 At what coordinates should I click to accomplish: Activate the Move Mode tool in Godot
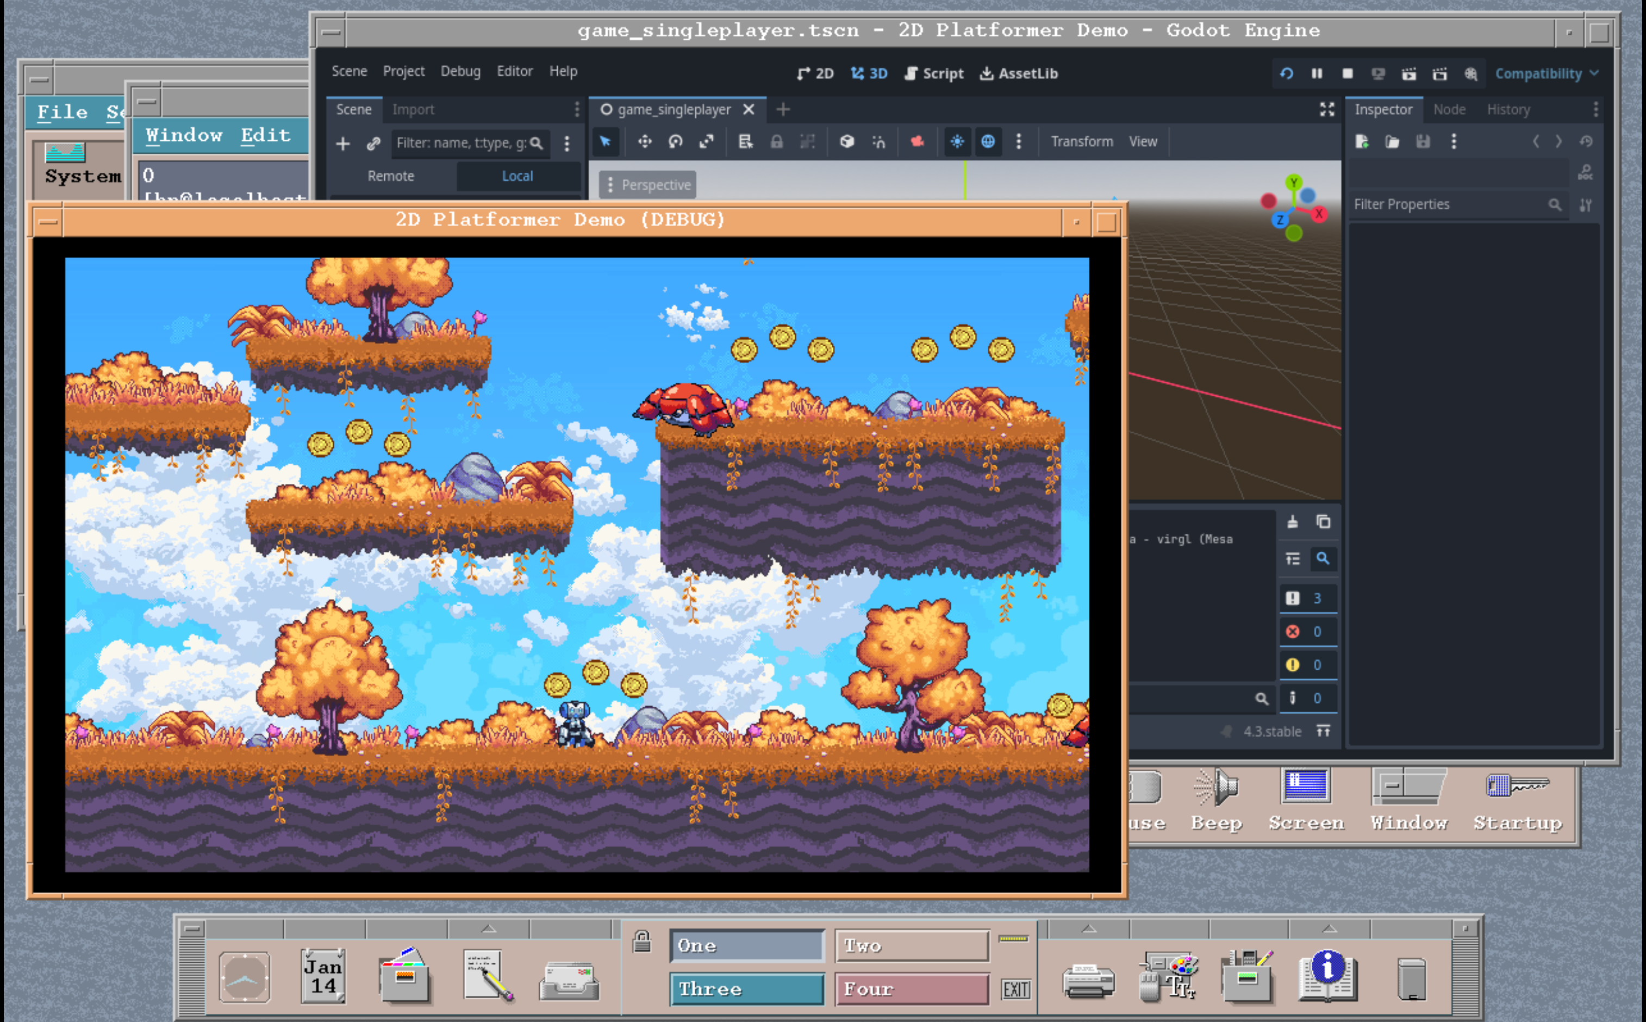click(x=645, y=141)
